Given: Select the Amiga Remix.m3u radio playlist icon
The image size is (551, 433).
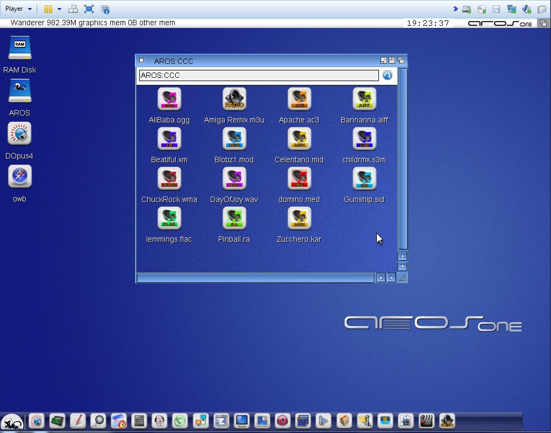Looking at the screenshot, I should pyautogui.click(x=234, y=99).
